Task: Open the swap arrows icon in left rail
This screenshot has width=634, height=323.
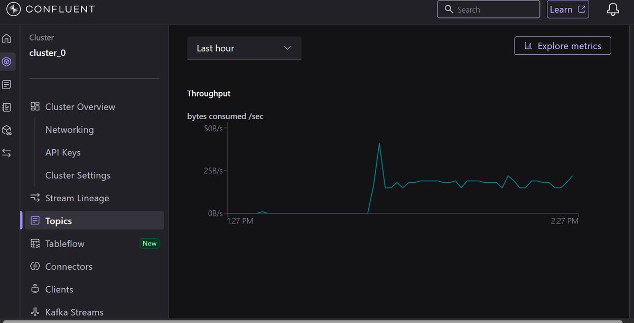Action: (6, 153)
